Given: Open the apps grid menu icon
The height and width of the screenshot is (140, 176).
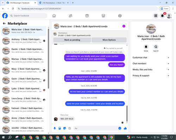Looking at the screenshot, I should 156,16.
